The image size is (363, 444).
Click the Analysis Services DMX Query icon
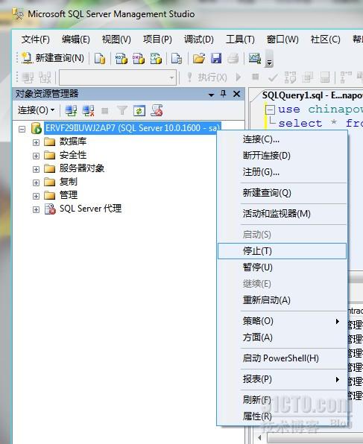[139, 59]
